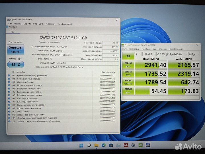Click the Возможности field S.M.A.R.T., TRIM, VolatileWriteCache
Viewport: 205px width, 154px height.
(84, 67)
